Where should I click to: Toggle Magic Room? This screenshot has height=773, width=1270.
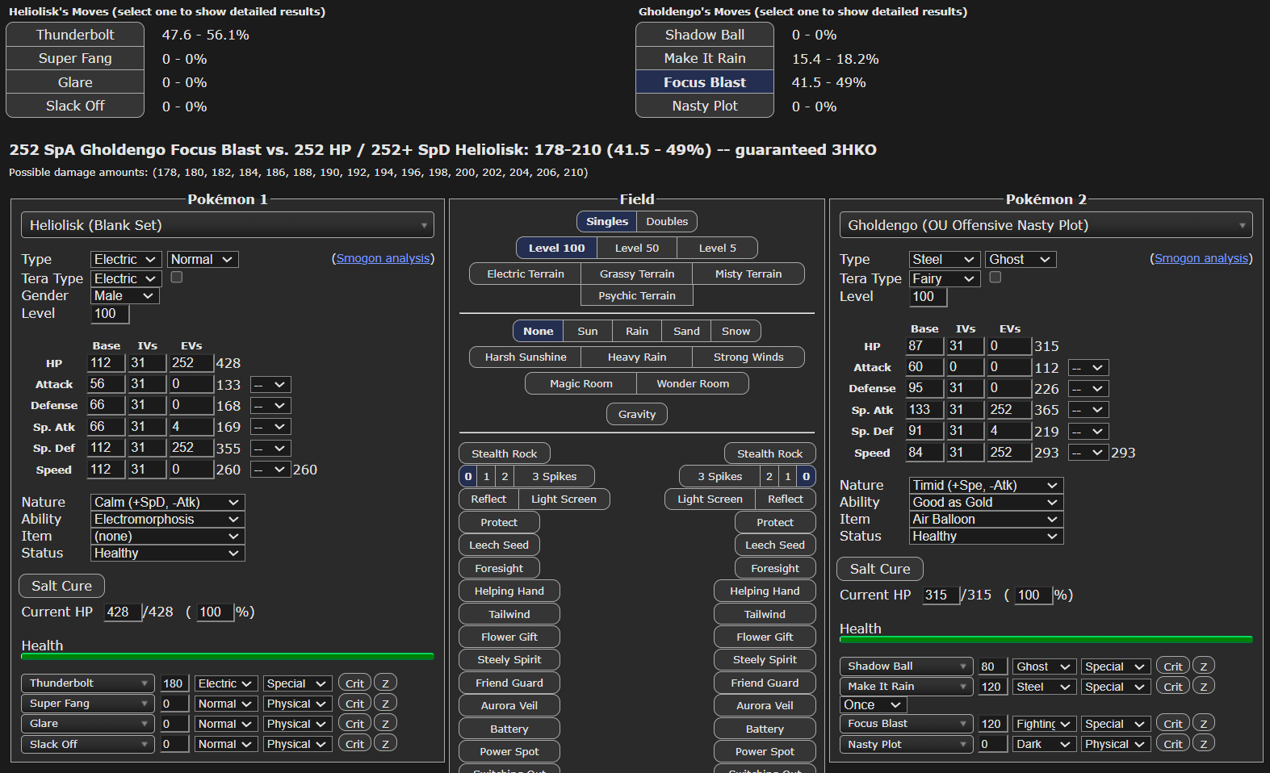coord(581,383)
